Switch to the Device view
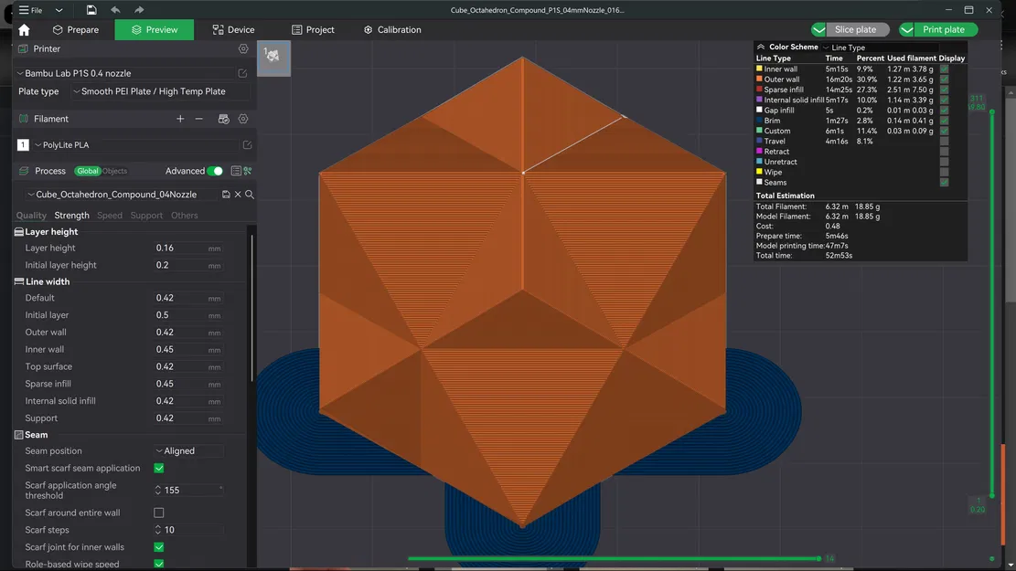This screenshot has width=1016, height=571. [x=233, y=29]
